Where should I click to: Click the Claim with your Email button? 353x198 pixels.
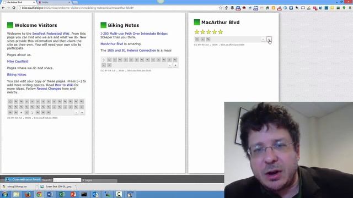(23, 180)
